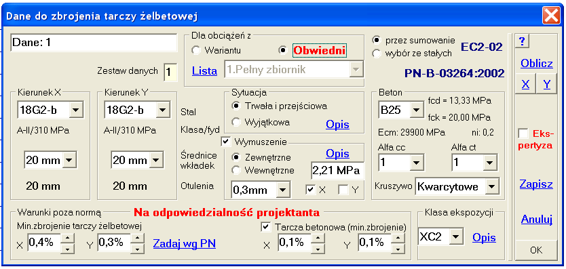566x269 pixels.
Task: Enable the Y direction checkbox under Wymuszenie
Action: point(343,190)
